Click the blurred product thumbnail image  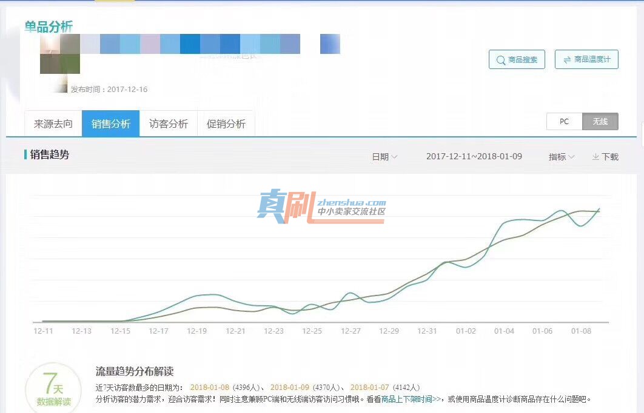pos(60,54)
